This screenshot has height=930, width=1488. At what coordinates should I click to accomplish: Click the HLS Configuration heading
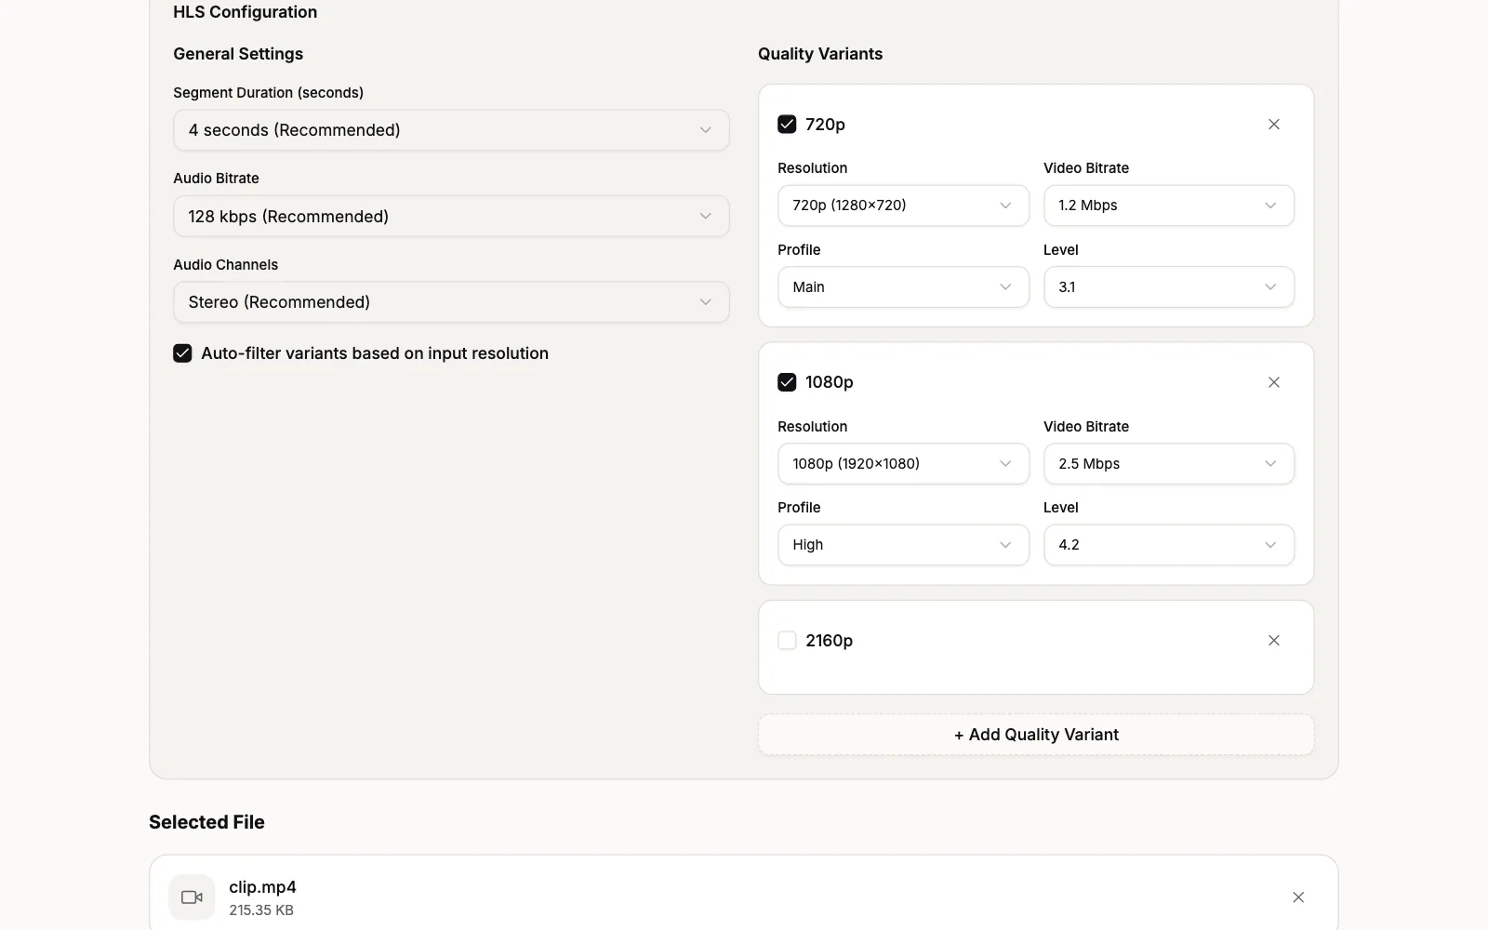245,12
